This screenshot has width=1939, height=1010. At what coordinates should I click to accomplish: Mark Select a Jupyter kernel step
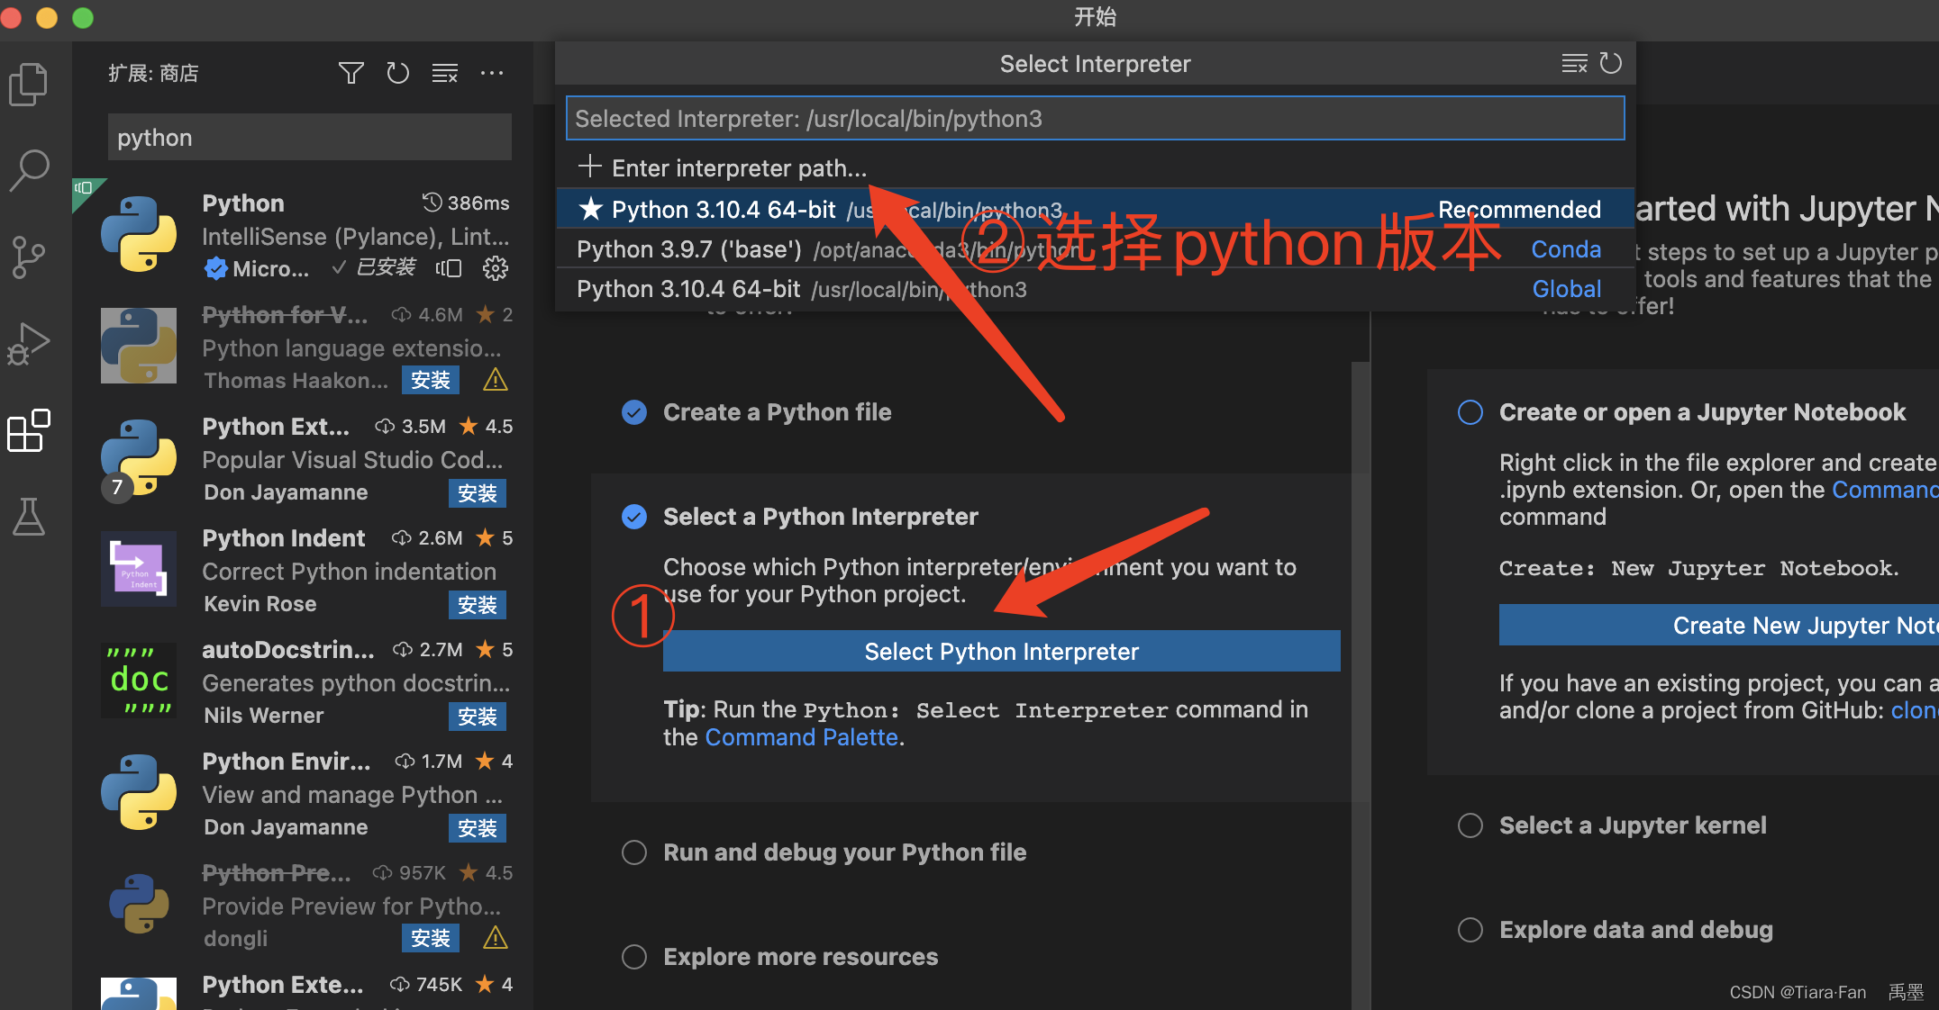1470,825
